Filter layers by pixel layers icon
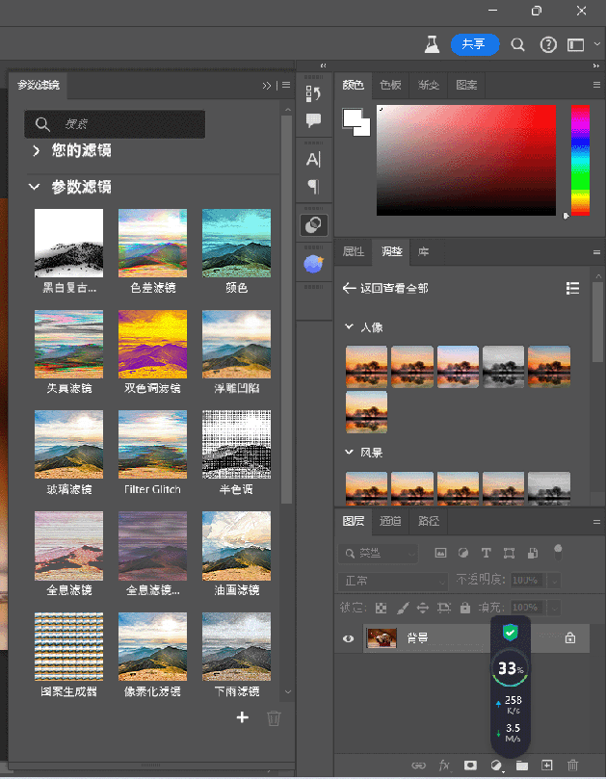The image size is (606, 779). click(x=440, y=553)
